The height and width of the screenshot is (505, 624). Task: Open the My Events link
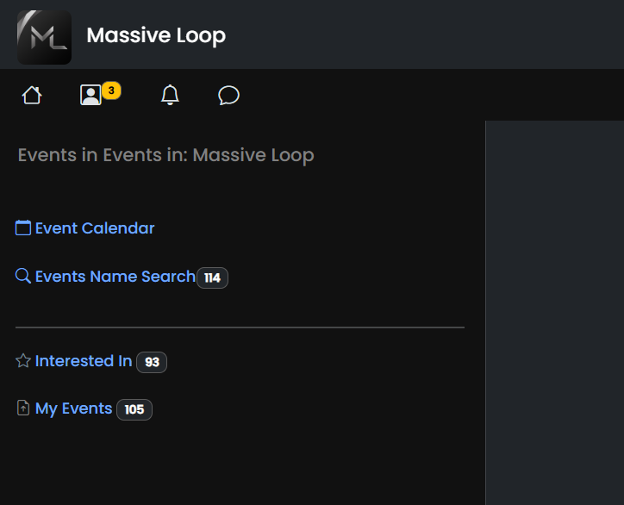point(73,409)
